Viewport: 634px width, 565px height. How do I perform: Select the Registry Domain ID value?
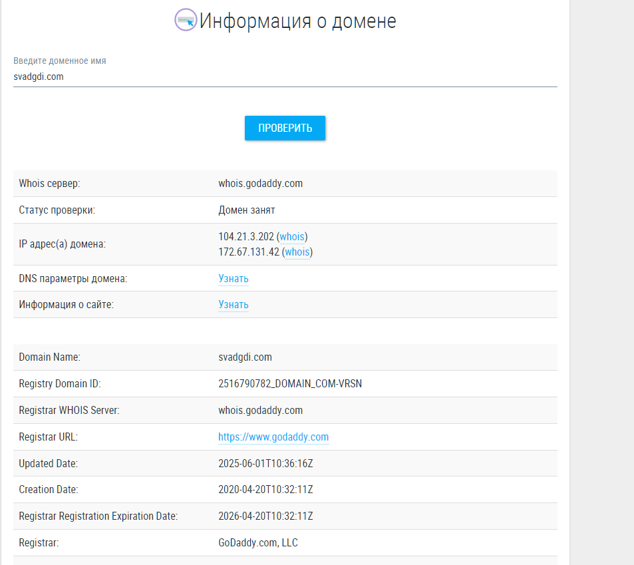(290, 383)
